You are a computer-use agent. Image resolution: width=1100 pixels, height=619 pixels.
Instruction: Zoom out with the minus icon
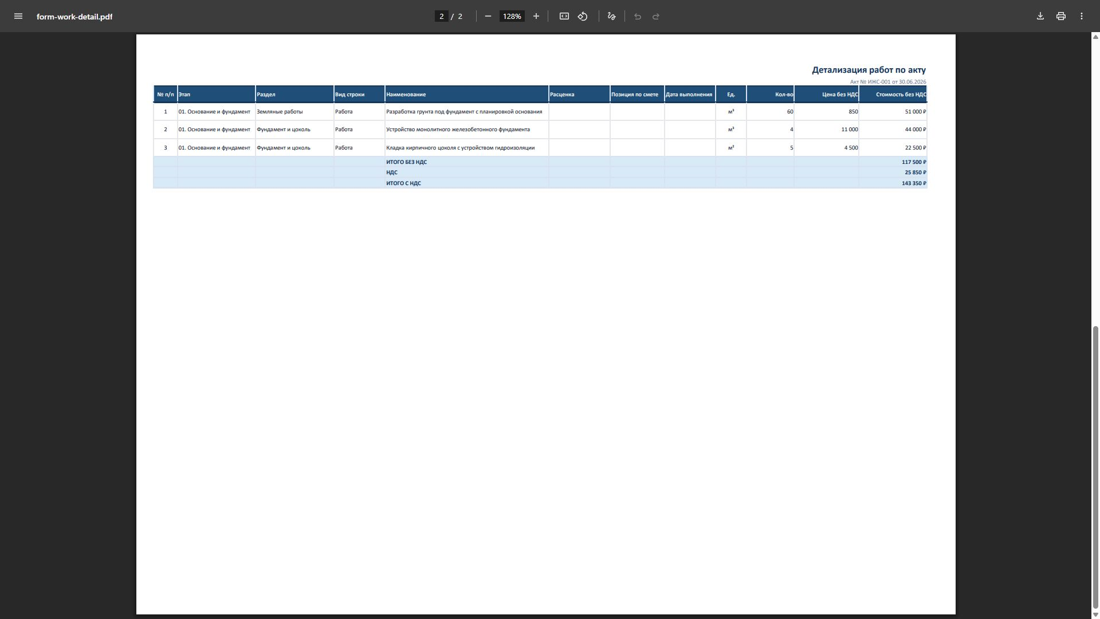click(x=488, y=16)
